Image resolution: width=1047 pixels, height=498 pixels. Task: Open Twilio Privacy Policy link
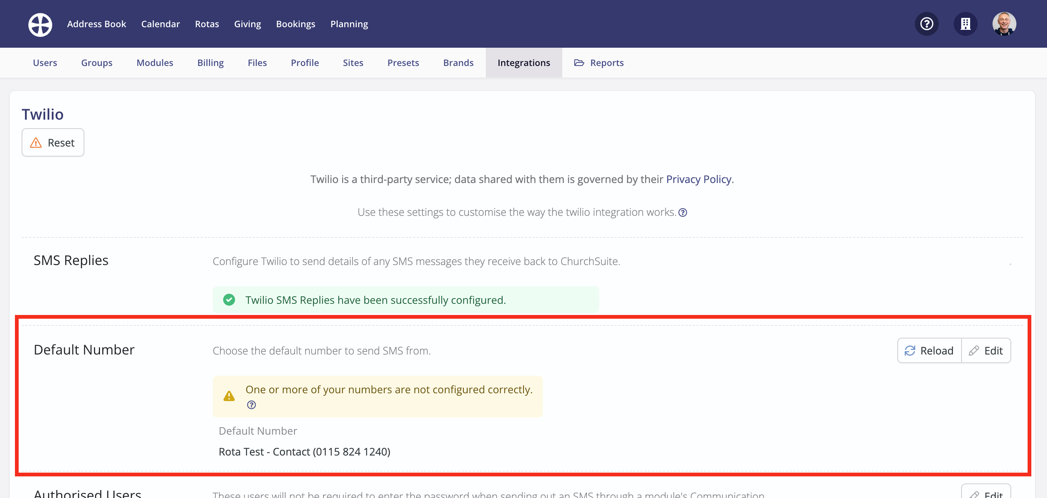click(698, 179)
